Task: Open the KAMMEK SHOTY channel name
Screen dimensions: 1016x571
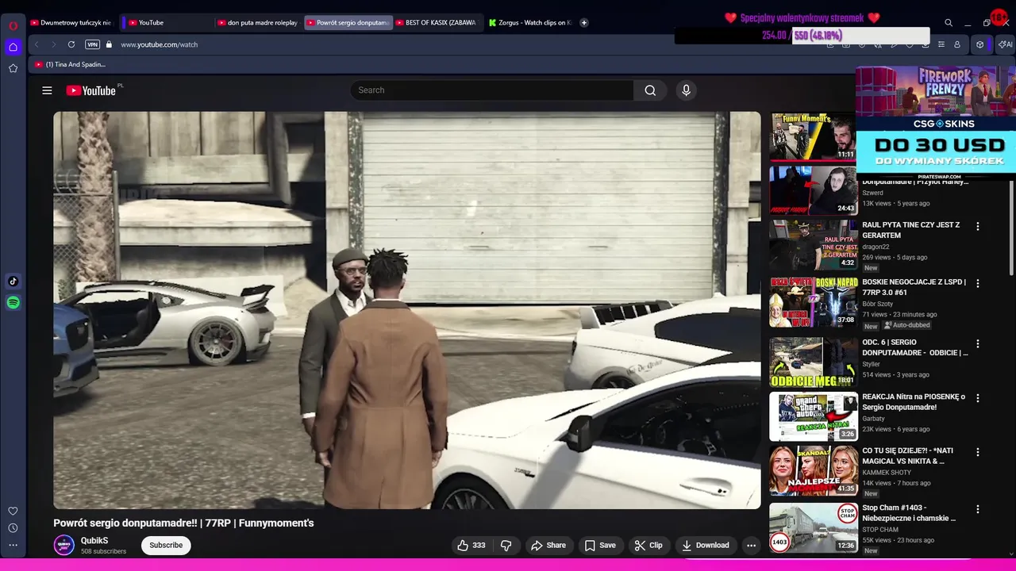Action: pos(887,473)
